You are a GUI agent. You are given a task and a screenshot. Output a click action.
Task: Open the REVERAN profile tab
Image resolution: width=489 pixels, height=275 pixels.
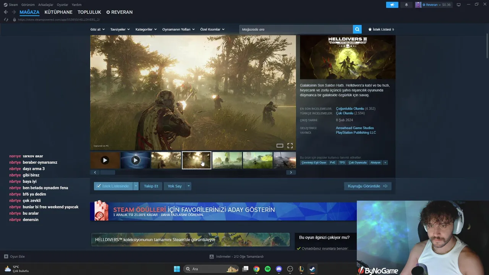pyautogui.click(x=120, y=12)
